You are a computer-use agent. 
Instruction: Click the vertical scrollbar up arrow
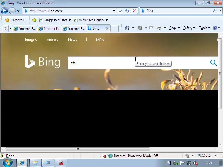click(x=220, y=36)
